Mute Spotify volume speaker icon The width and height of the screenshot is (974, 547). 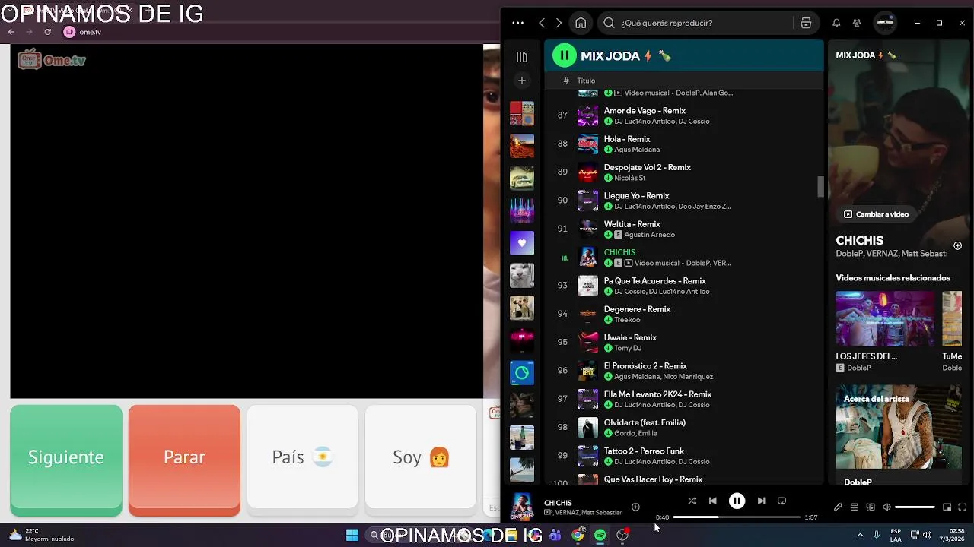(x=886, y=507)
